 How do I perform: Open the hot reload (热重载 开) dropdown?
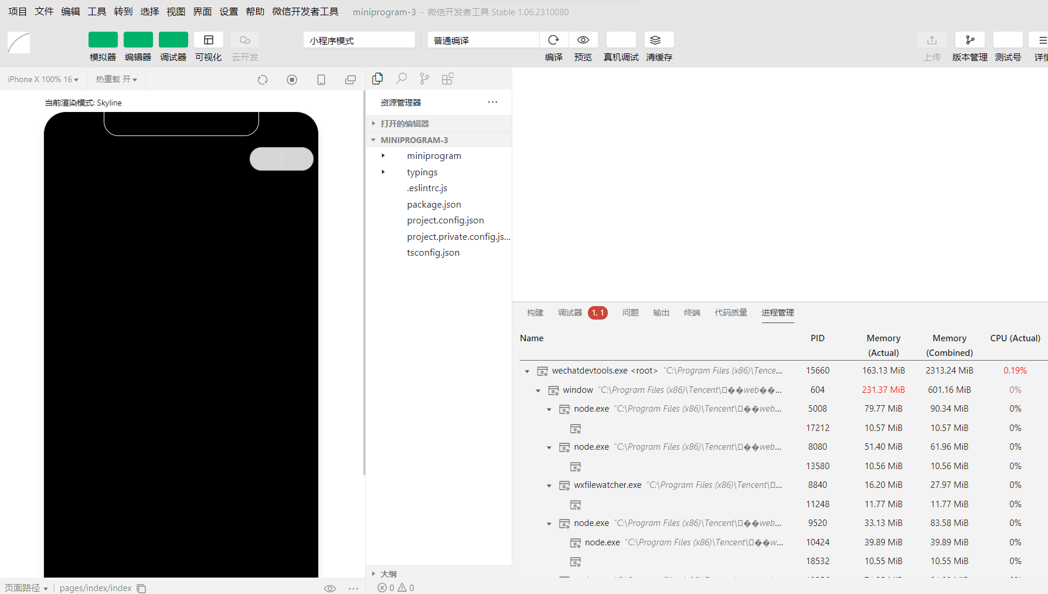(116, 79)
